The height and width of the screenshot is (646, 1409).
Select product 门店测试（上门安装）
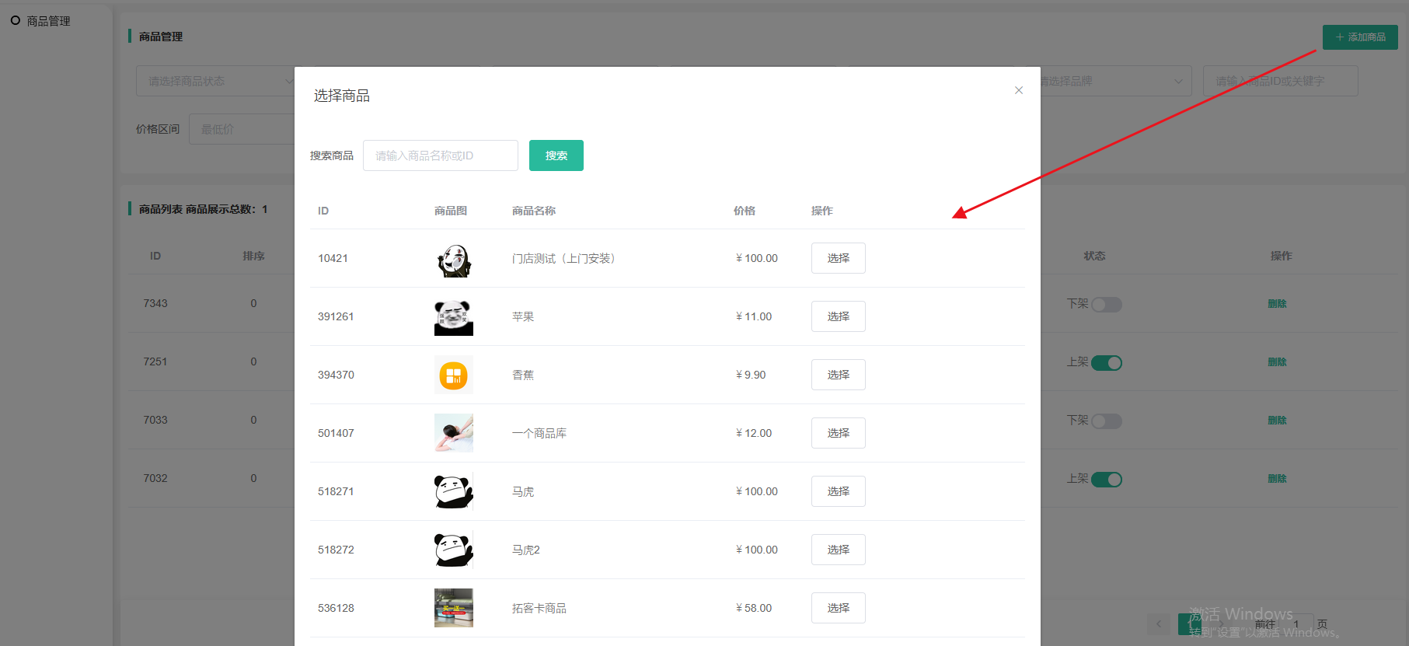[838, 258]
